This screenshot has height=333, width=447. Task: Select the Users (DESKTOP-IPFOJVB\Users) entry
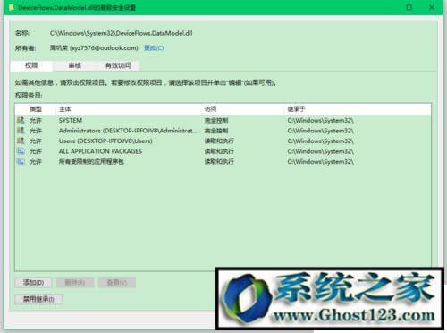point(223,141)
